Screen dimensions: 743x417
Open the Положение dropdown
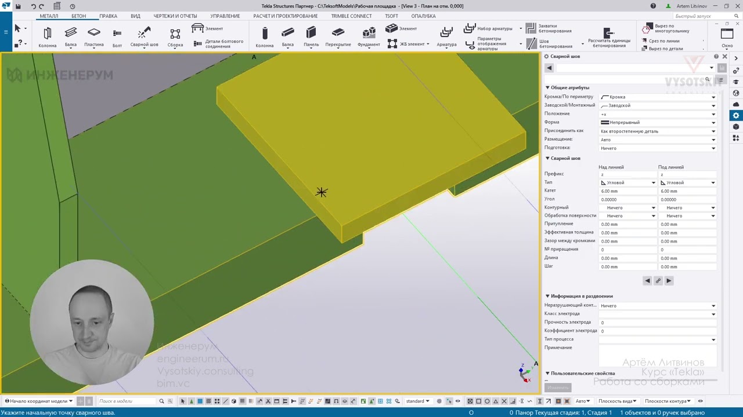(658, 114)
